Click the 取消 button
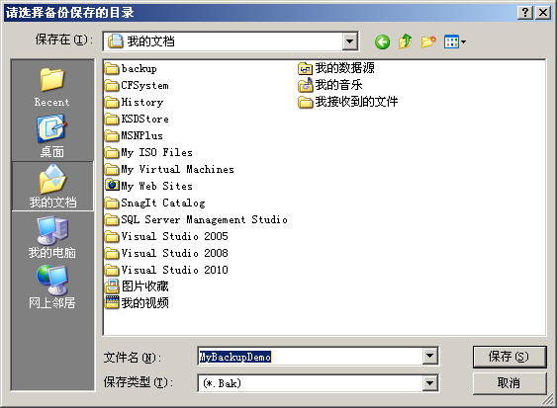 tap(510, 383)
